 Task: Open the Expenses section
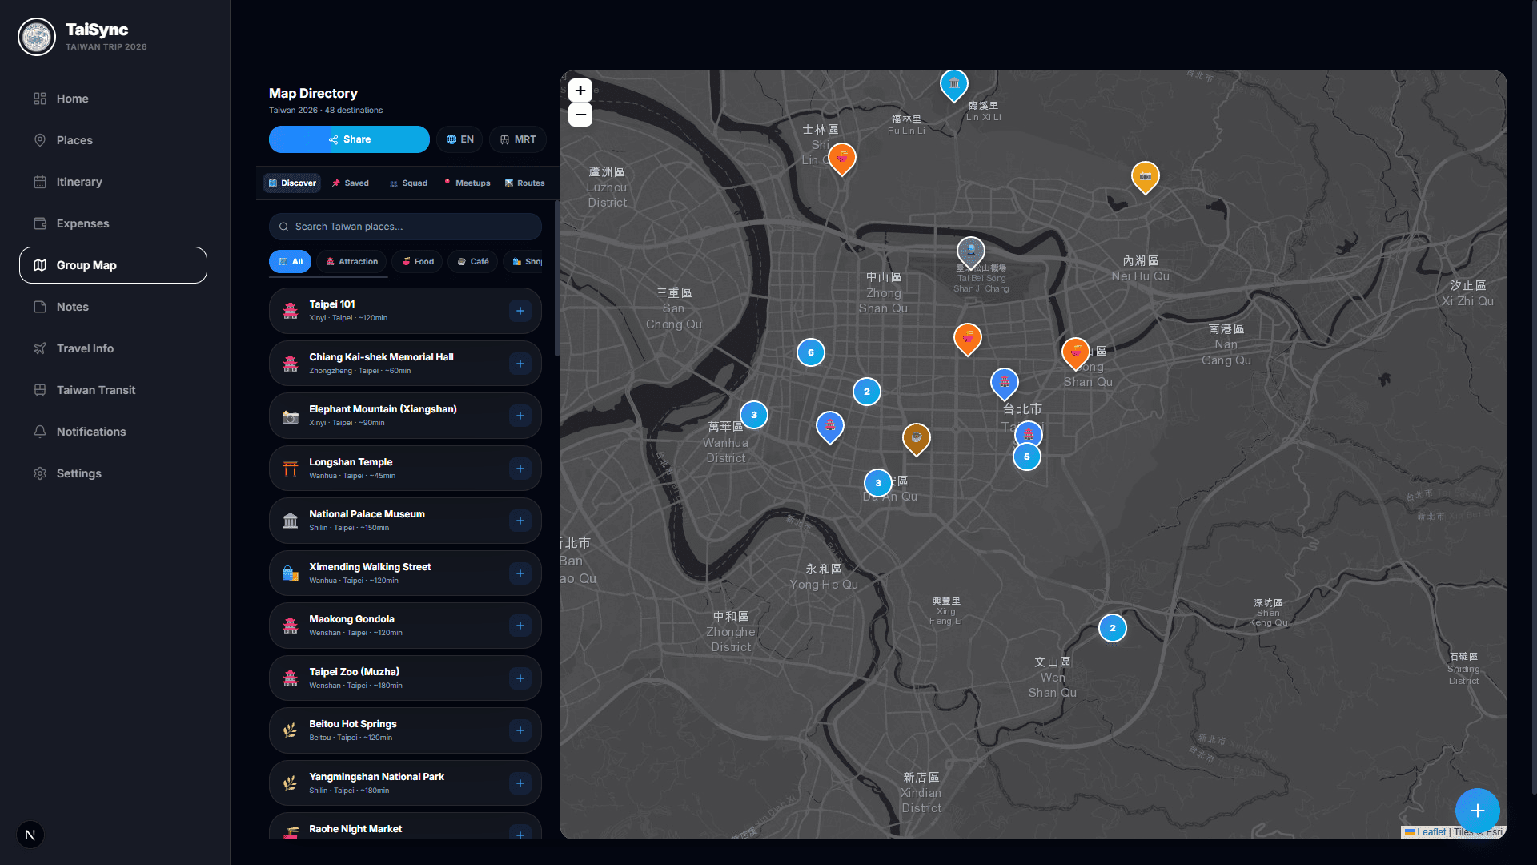(113, 223)
